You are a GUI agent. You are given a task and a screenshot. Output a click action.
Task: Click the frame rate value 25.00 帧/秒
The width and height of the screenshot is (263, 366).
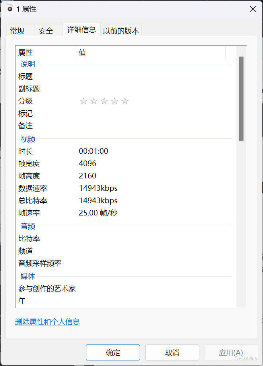[98, 213]
